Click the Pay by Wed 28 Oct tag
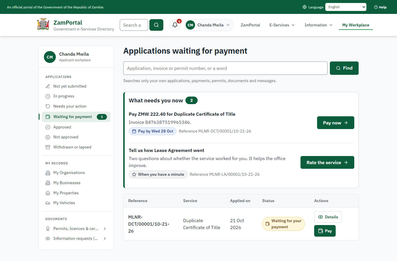The image size is (397, 261). pos(153,131)
